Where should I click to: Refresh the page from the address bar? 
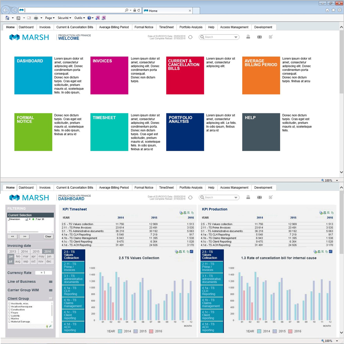[x=139, y=10]
